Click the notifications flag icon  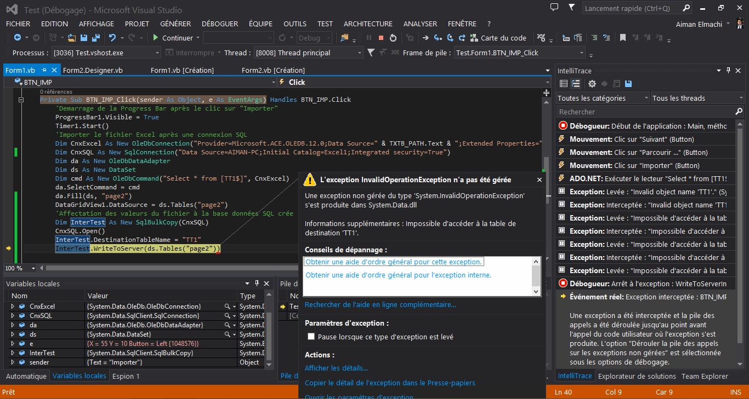click(572, 8)
